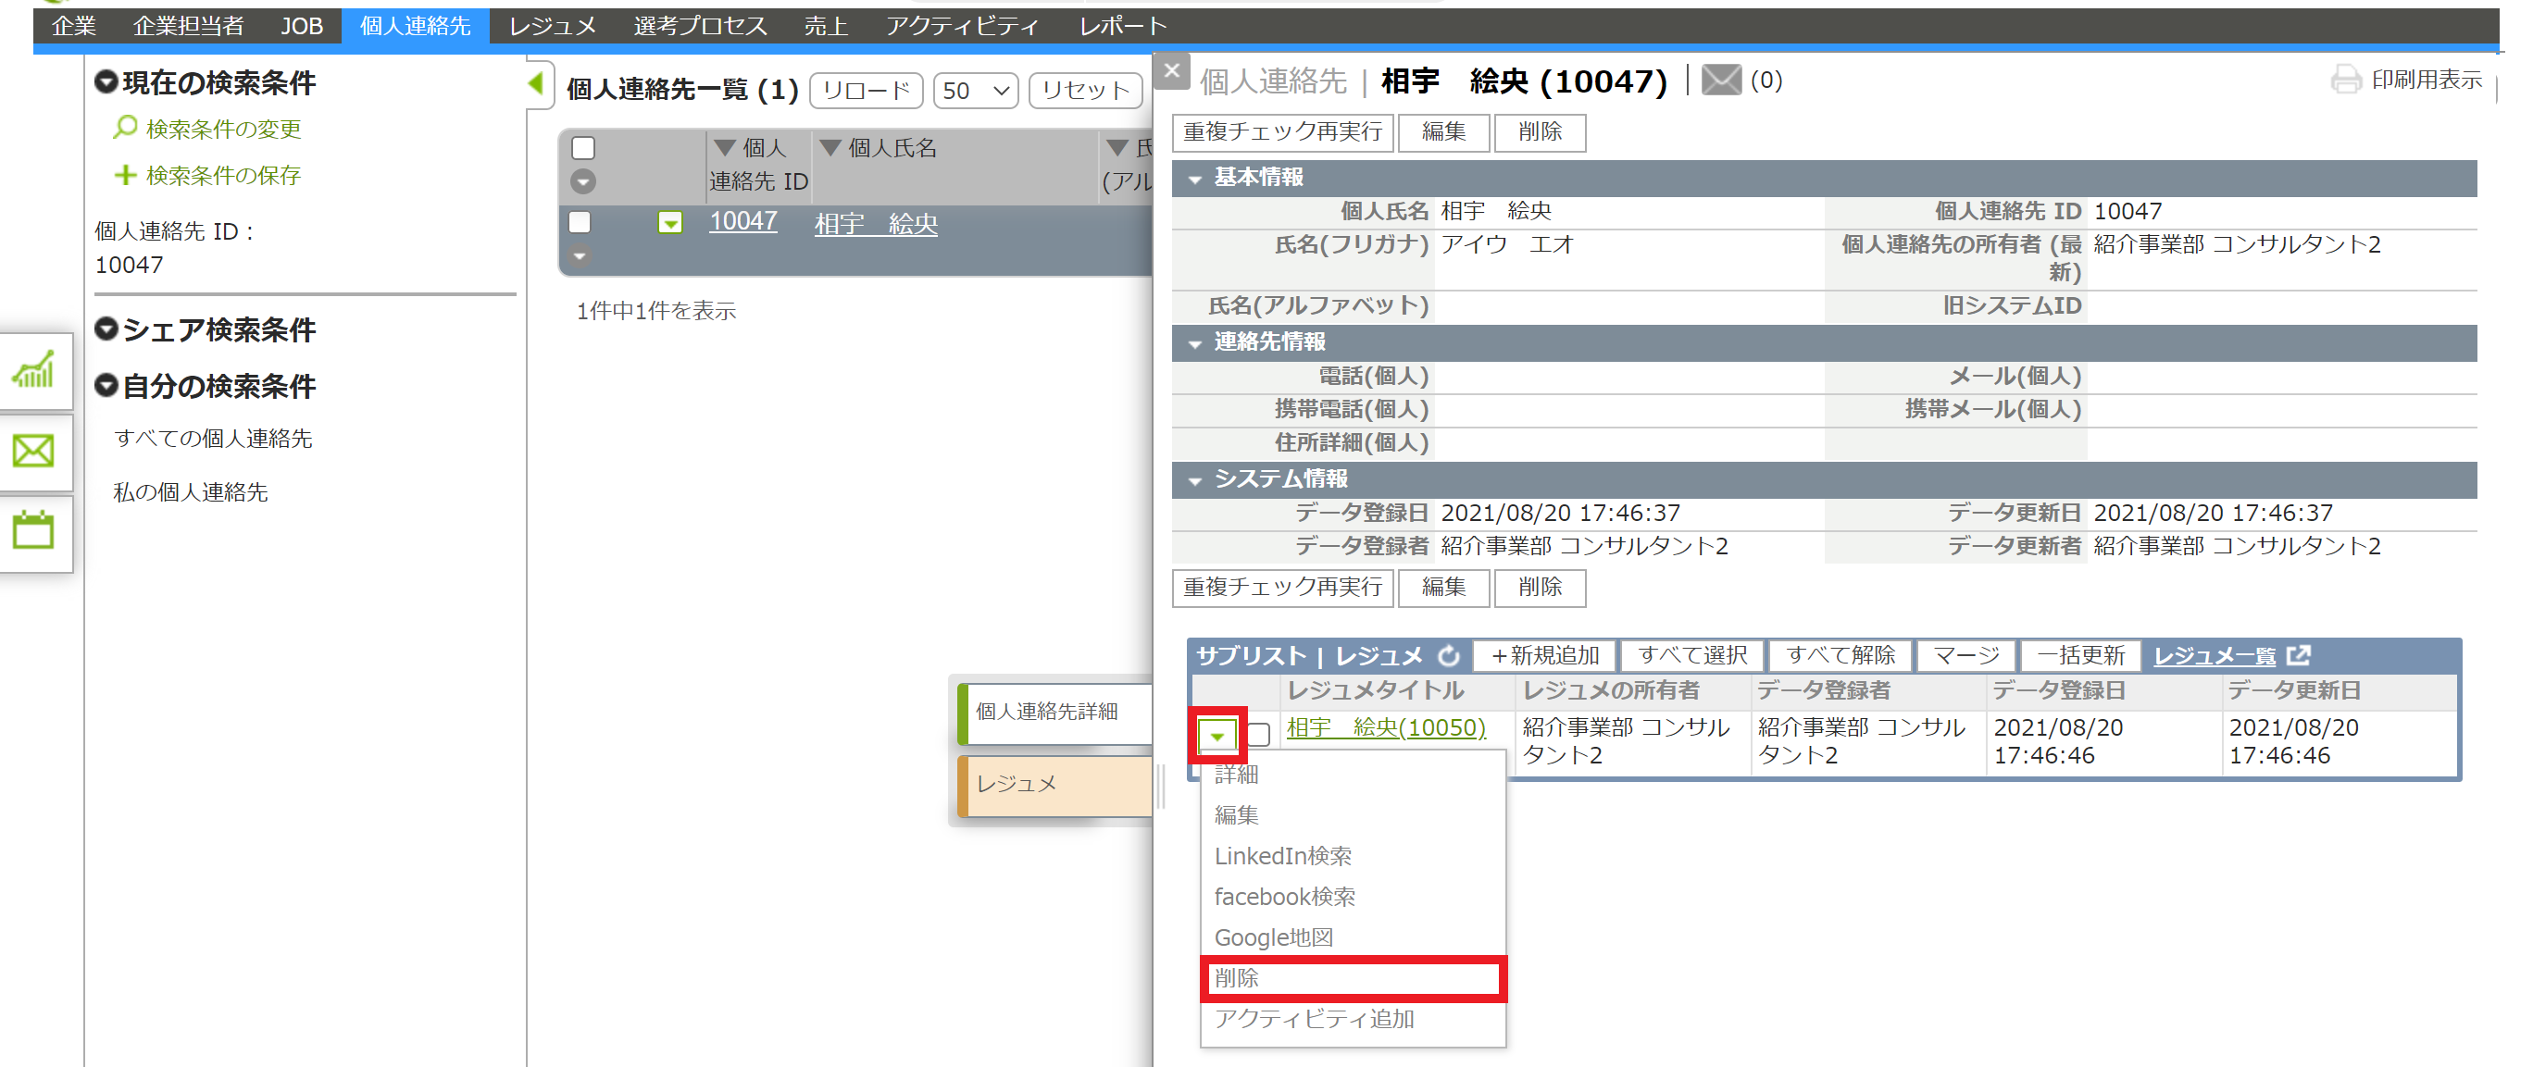This screenshot has height=1067, width=2533.
Task: Click the envelope icon next to (0)
Action: coord(1721,81)
